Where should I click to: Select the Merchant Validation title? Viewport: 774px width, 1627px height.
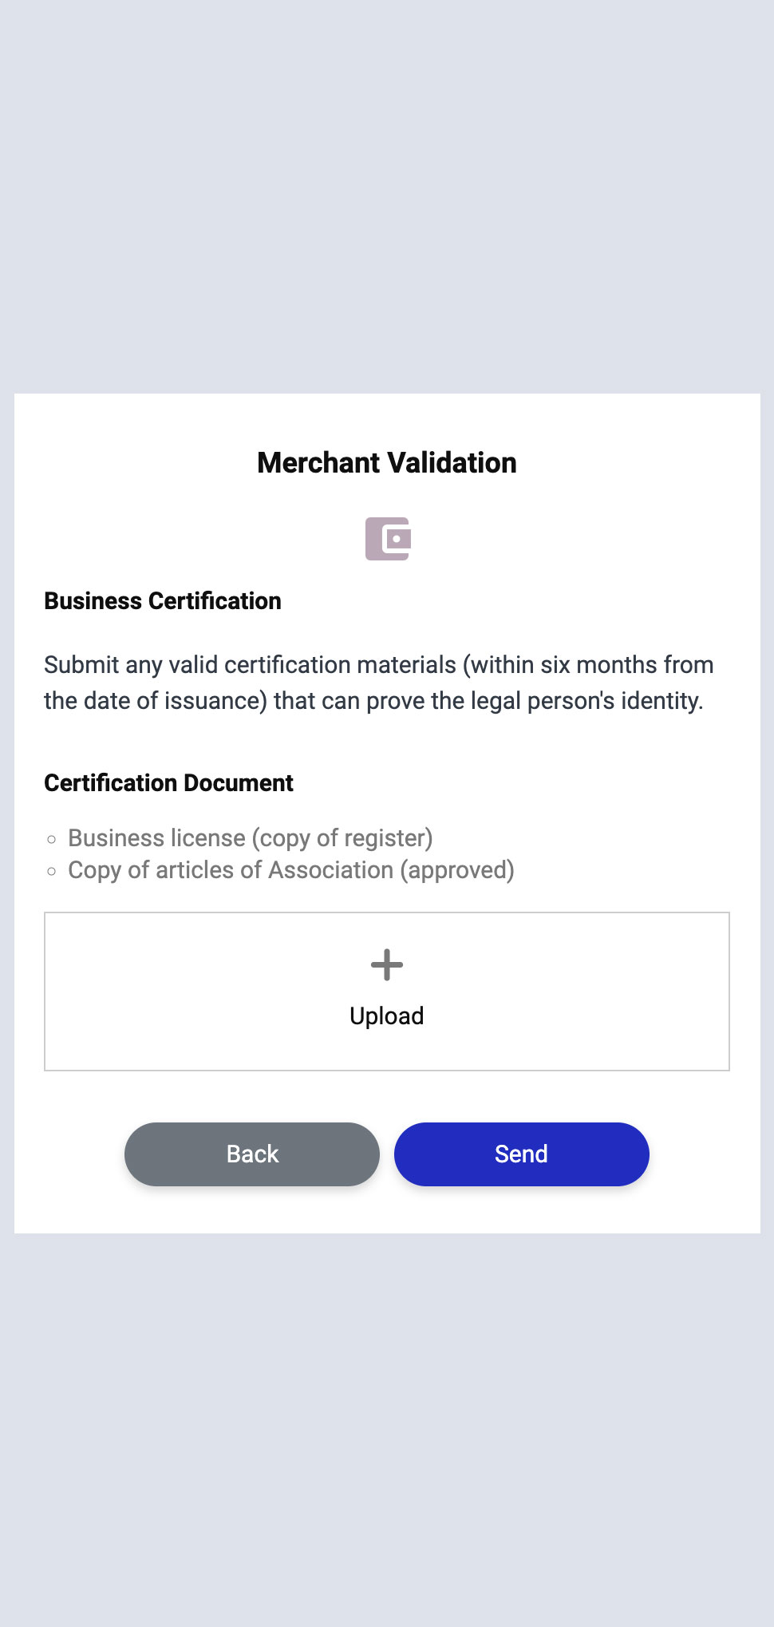(387, 463)
